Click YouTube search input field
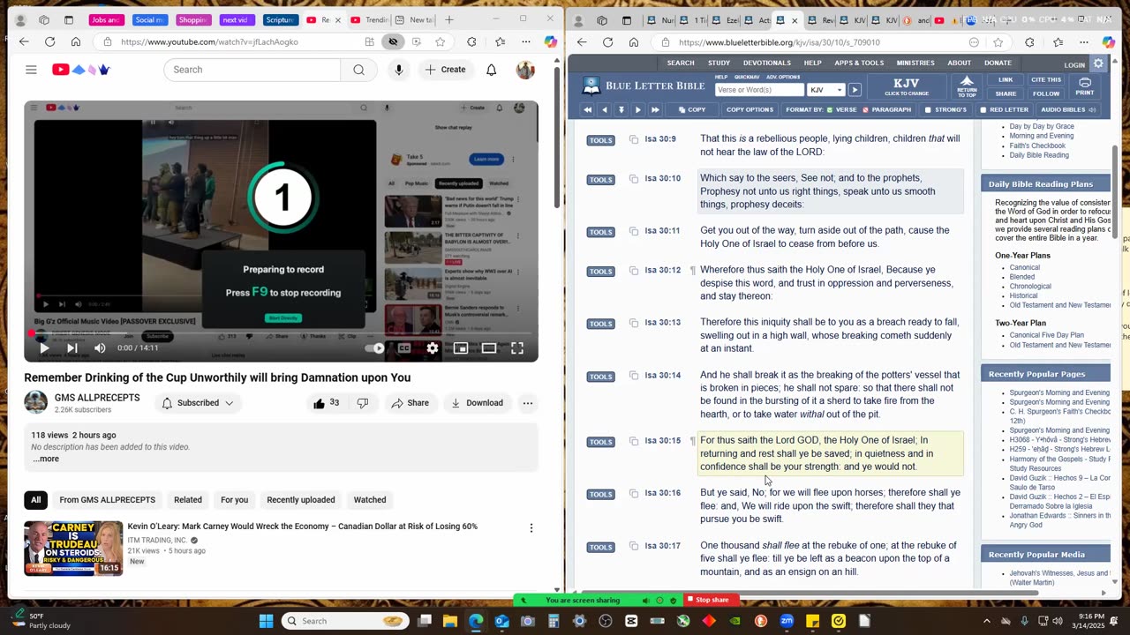1130x635 pixels. pyautogui.click(x=252, y=70)
